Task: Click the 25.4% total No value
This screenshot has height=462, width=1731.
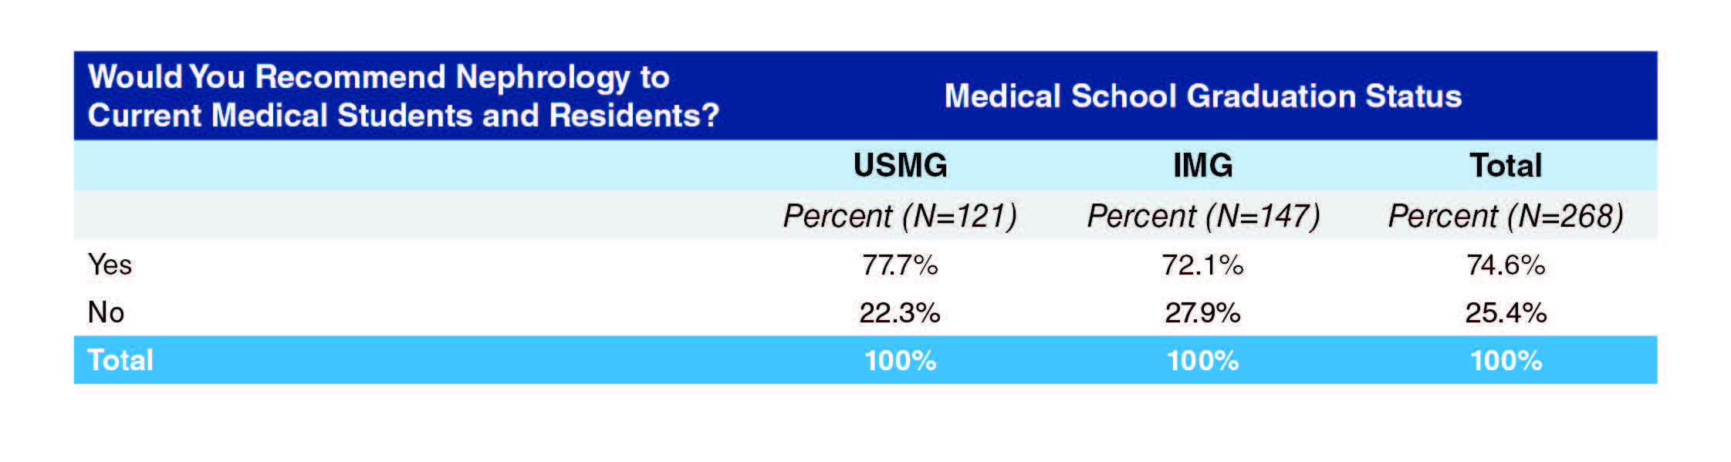Action: [1506, 313]
